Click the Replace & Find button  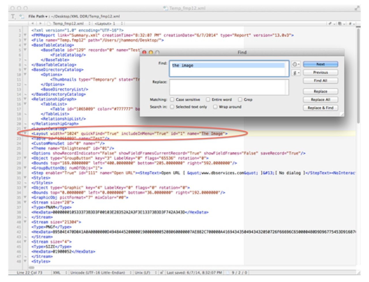(320, 108)
